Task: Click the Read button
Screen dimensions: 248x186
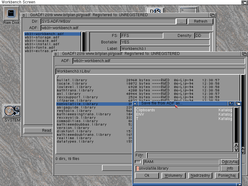Action: [46, 130]
